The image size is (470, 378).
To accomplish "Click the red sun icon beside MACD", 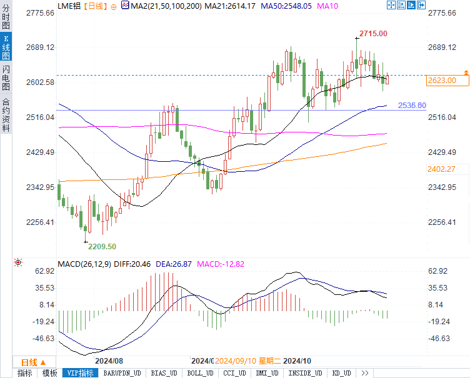I will pos(18,262).
